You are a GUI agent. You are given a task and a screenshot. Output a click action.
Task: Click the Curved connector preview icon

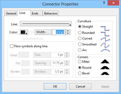105,39
